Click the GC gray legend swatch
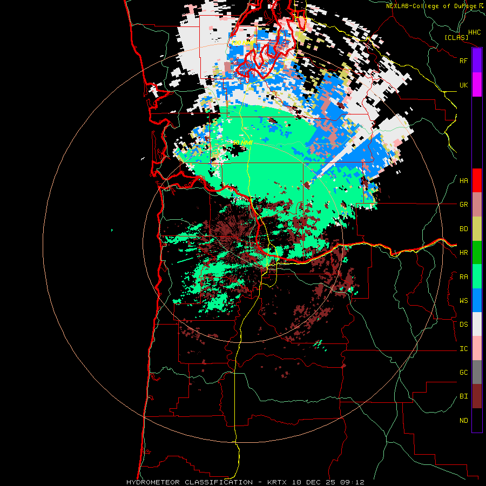 477,372
